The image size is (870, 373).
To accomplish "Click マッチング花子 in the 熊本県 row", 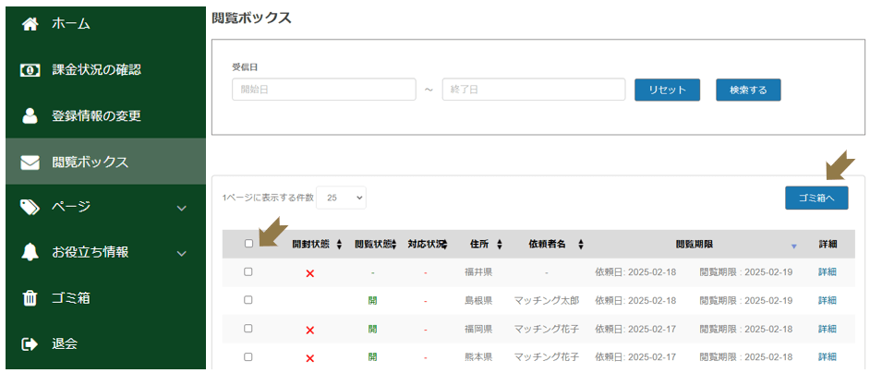I will click(x=546, y=357).
